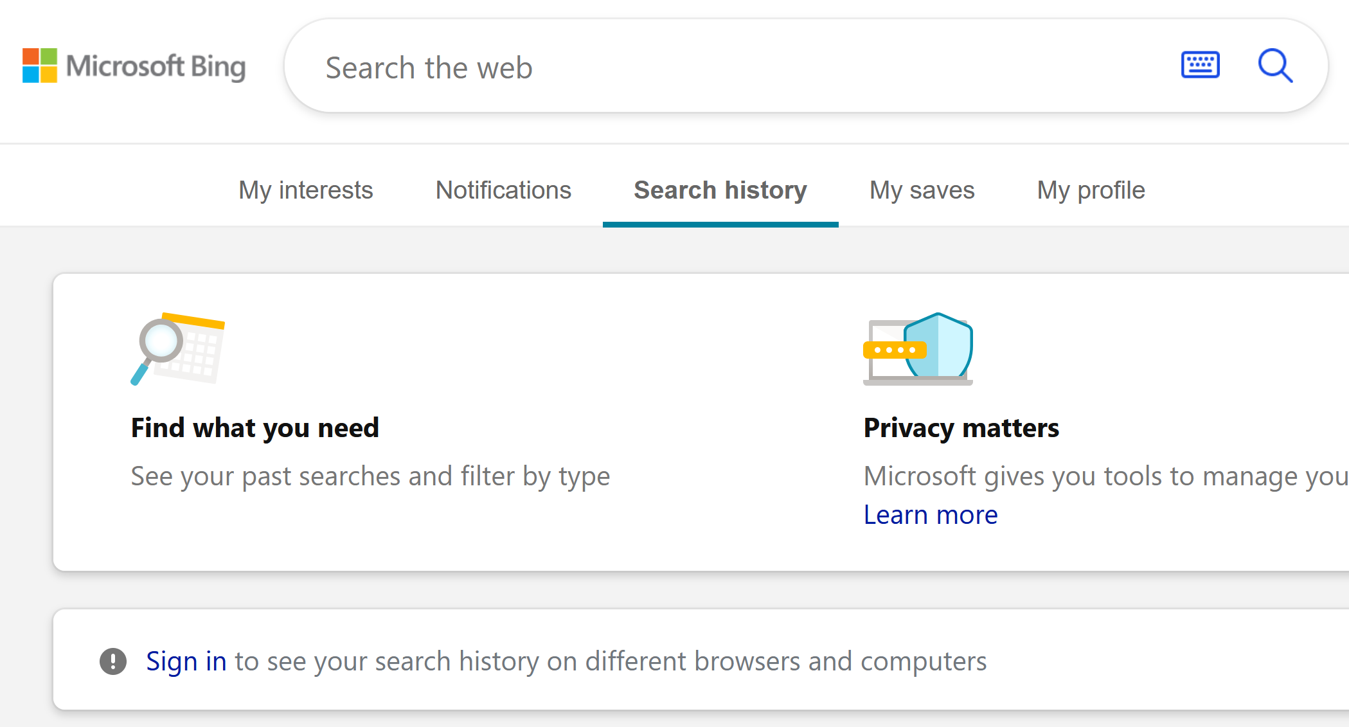The image size is (1349, 727).
Task: Click the magnifying glass search icon
Action: tap(1275, 65)
